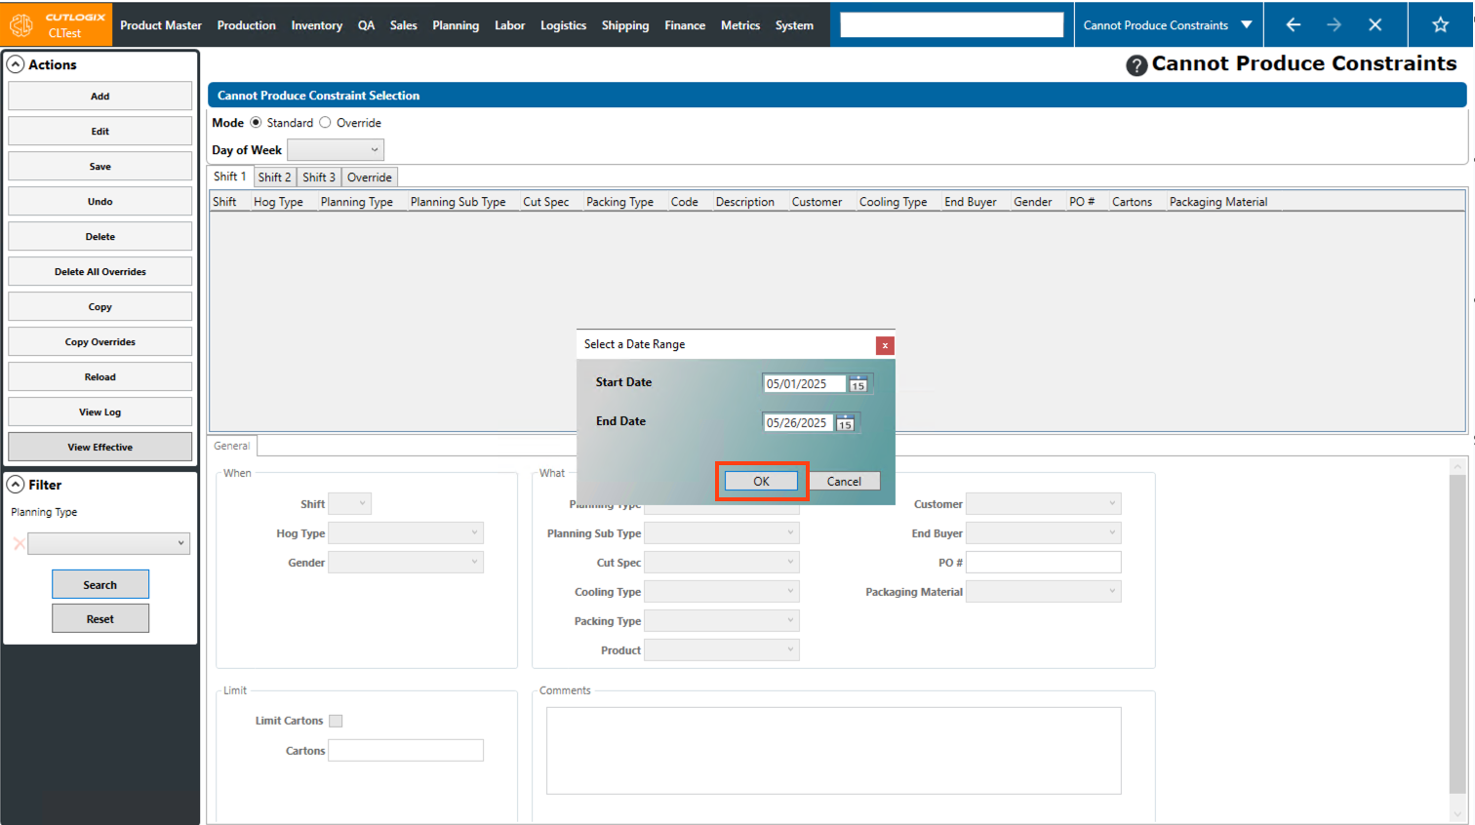Check the Limit Cartons checkbox

coord(336,722)
